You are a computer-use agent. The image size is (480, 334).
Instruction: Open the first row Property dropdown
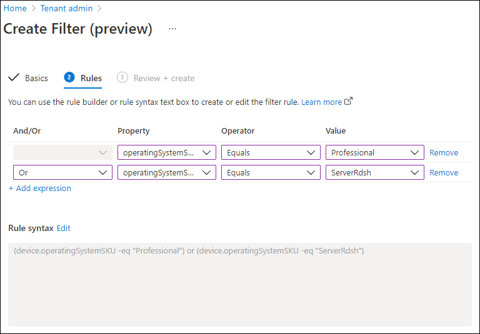[x=167, y=152]
